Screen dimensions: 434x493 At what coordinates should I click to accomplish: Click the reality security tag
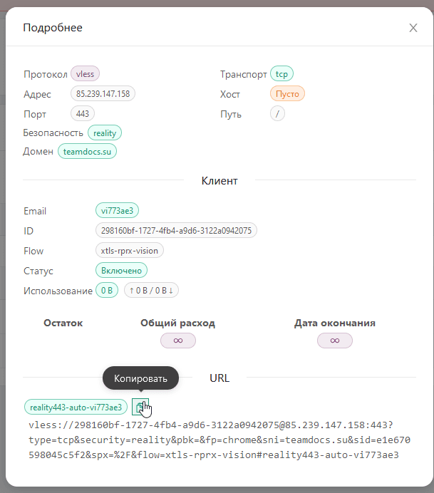point(105,133)
